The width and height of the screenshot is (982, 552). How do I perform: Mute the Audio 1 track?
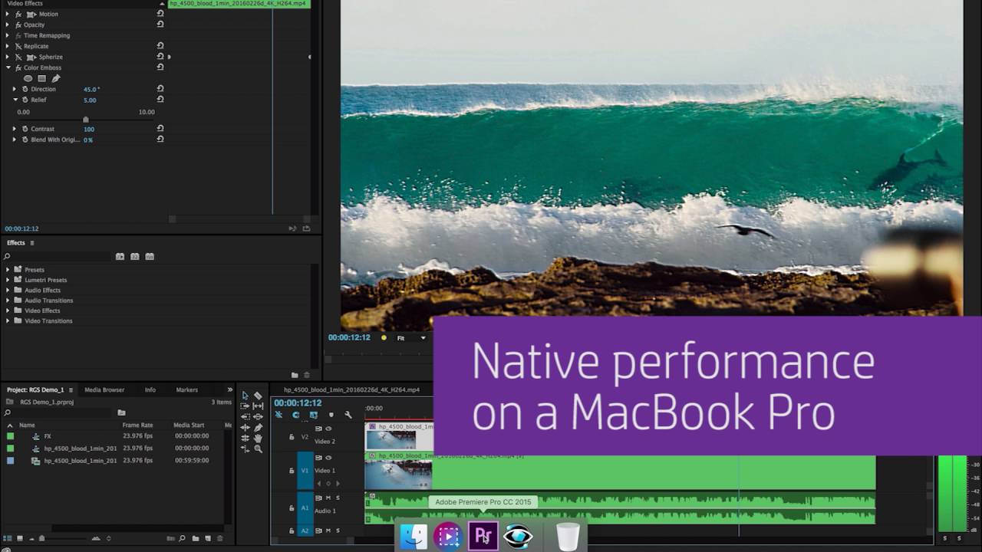328,498
